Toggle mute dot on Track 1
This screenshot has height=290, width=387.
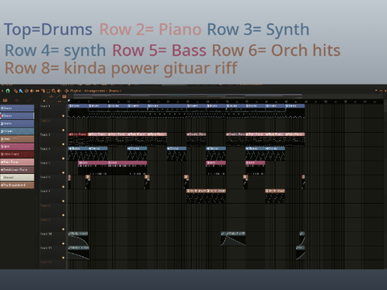pos(64,116)
